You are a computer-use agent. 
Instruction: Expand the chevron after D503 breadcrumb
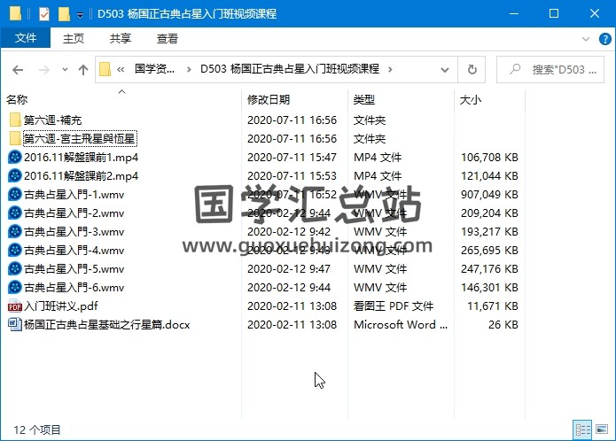click(390, 69)
